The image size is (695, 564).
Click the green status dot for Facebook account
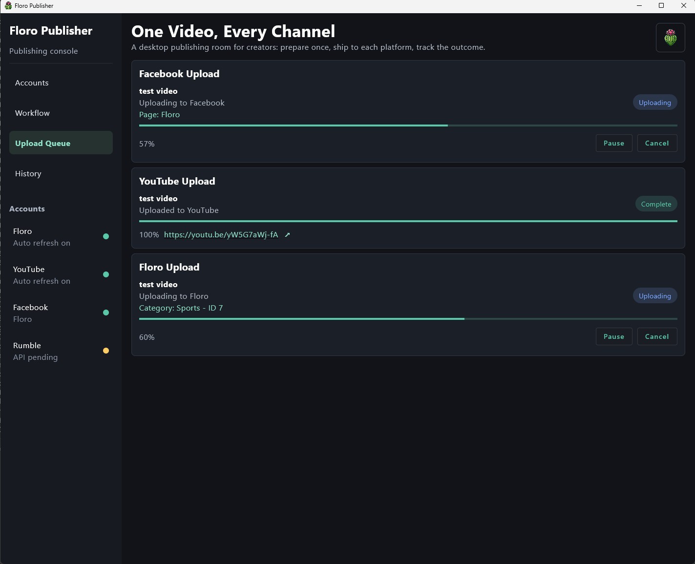pos(106,313)
